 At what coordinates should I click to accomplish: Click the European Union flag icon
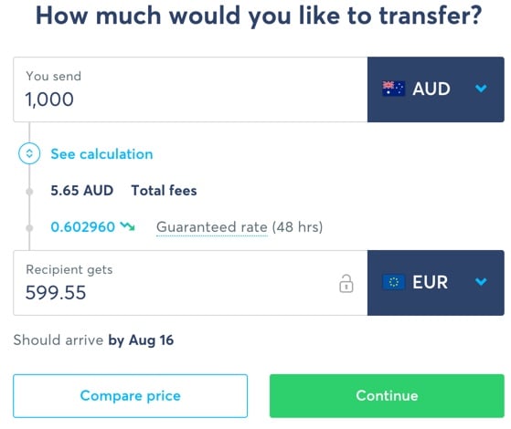[393, 282]
